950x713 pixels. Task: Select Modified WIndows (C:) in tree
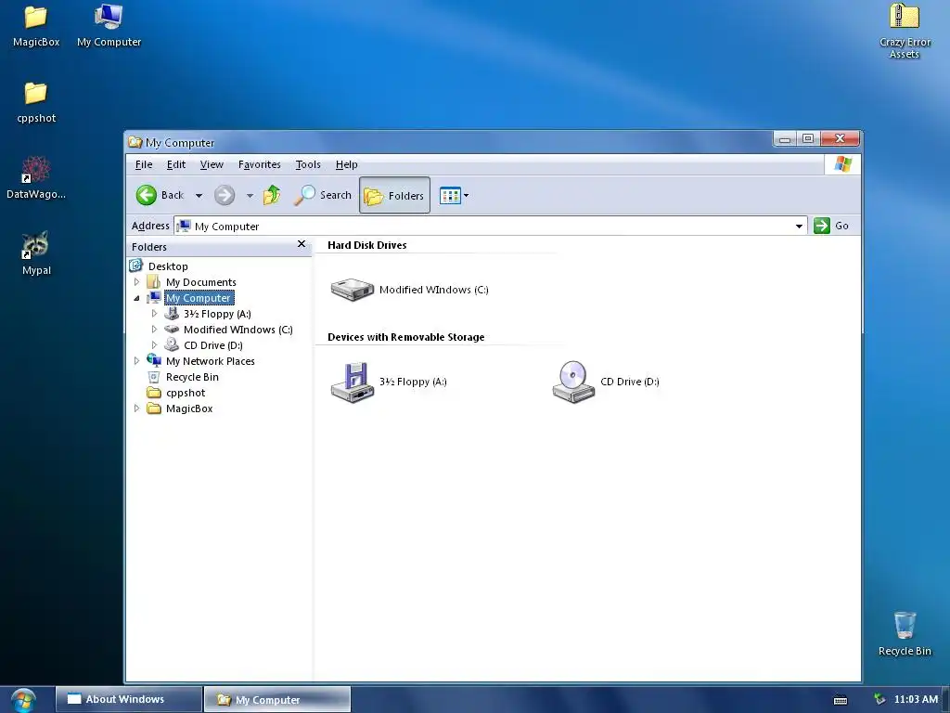coord(238,330)
